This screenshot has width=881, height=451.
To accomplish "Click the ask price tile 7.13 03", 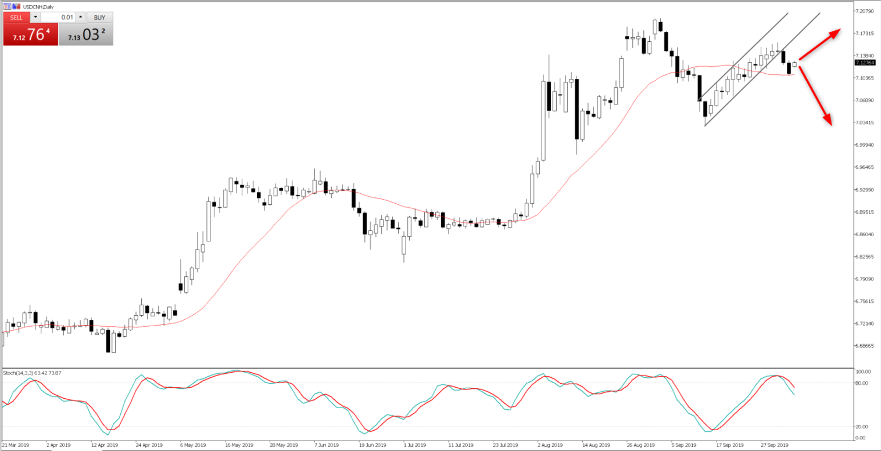I will (x=85, y=34).
